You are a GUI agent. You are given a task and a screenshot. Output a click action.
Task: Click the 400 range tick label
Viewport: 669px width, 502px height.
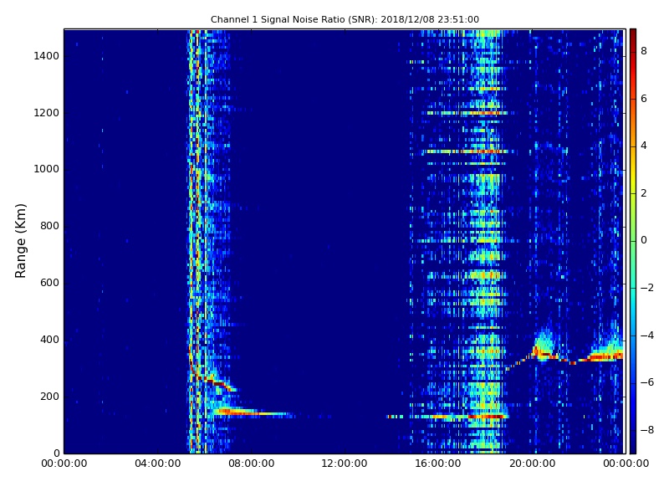(49, 340)
